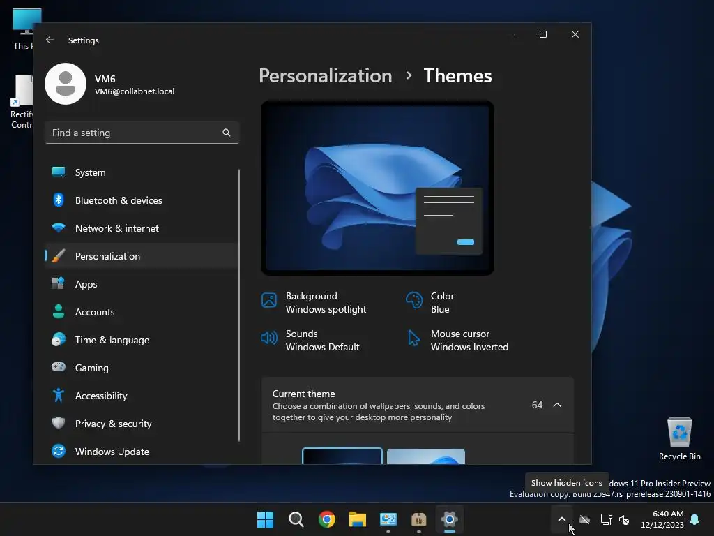Open Accounts settings category
This screenshot has height=536, width=714.
[x=142, y=312]
